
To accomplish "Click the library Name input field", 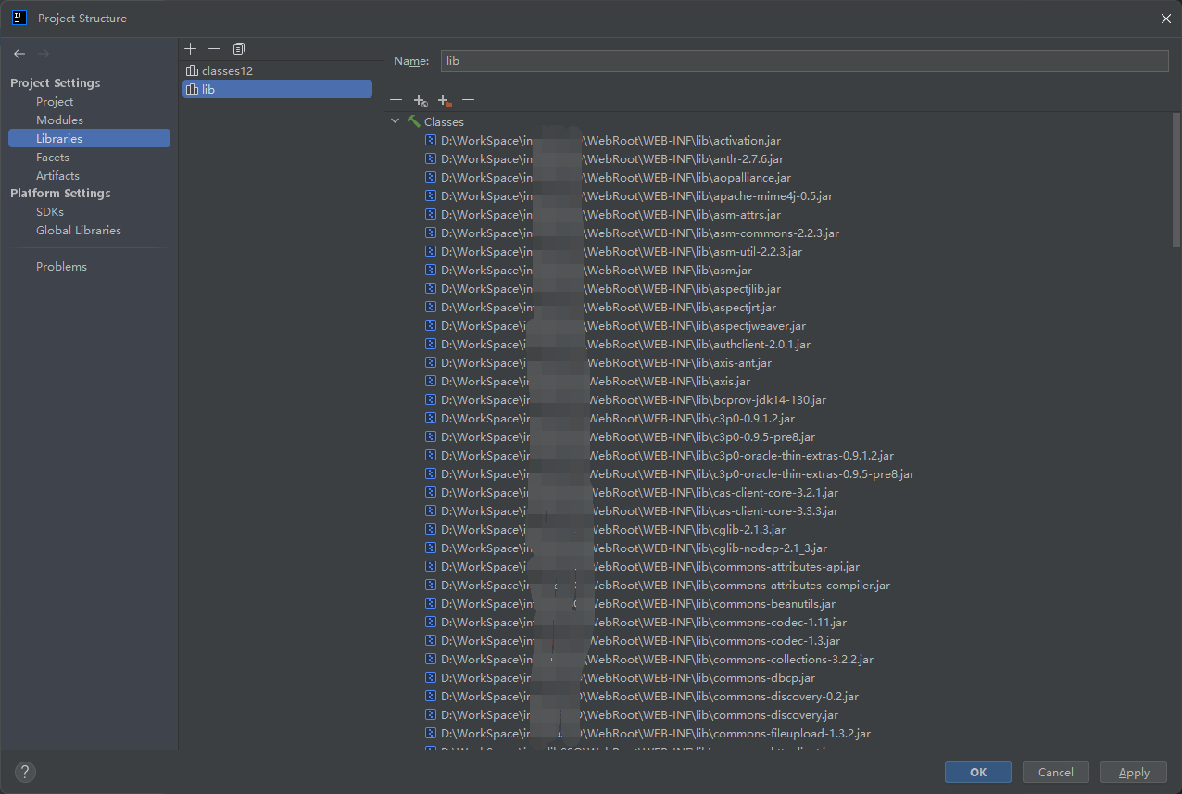I will pos(804,60).
